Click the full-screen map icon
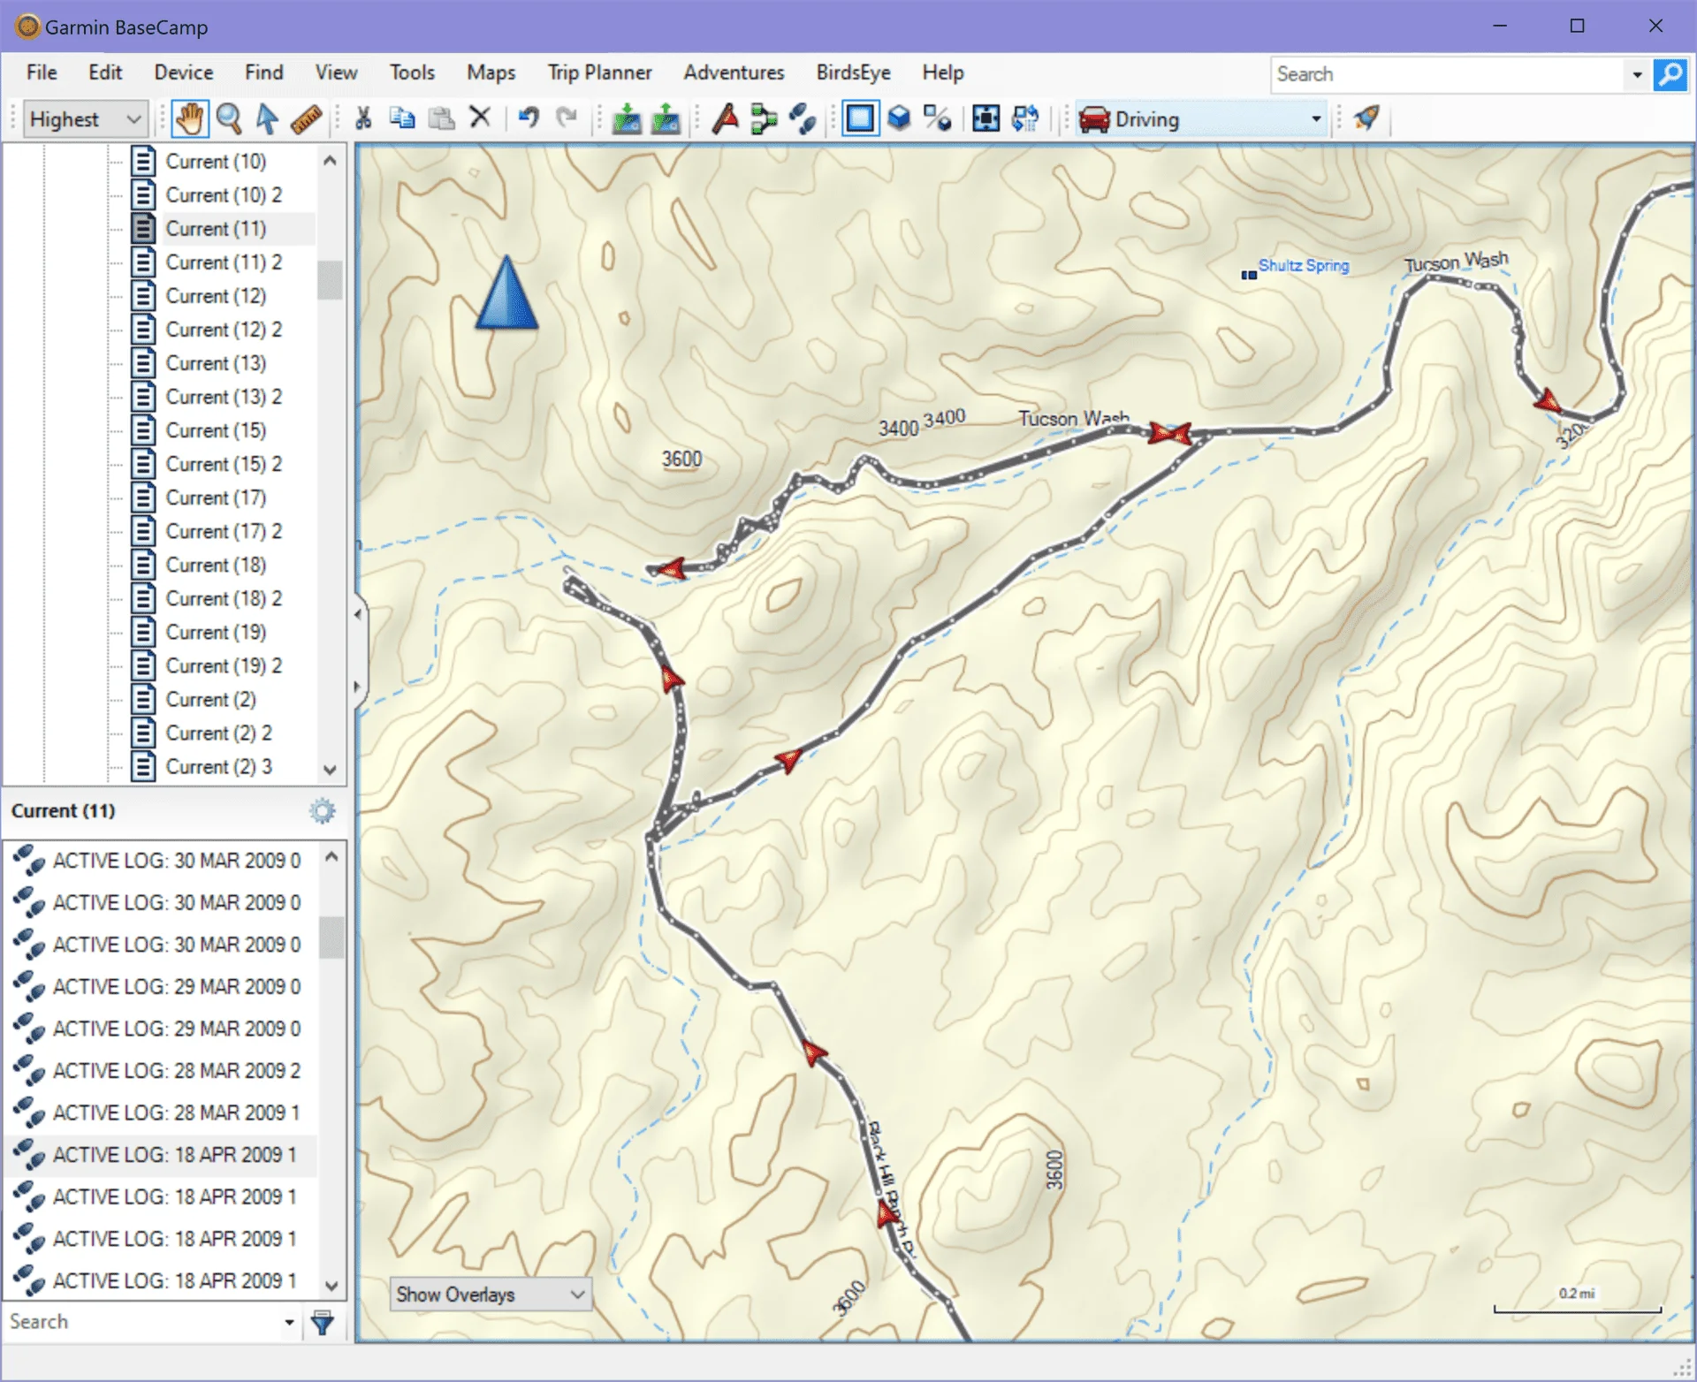The height and width of the screenshot is (1382, 1697). [985, 118]
